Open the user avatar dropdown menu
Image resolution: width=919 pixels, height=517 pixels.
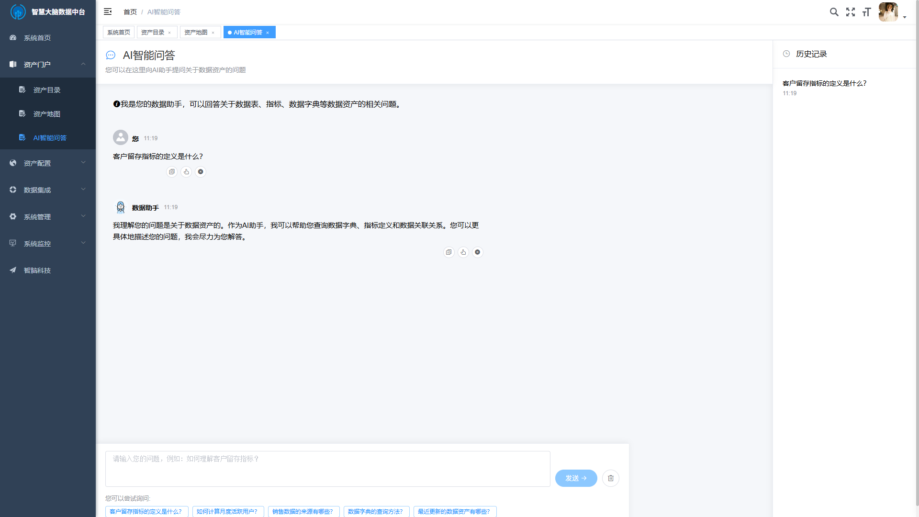888,12
